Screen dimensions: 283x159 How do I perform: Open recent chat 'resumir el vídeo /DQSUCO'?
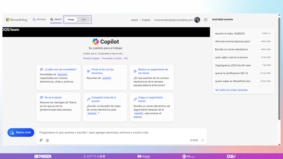(x=230, y=34)
